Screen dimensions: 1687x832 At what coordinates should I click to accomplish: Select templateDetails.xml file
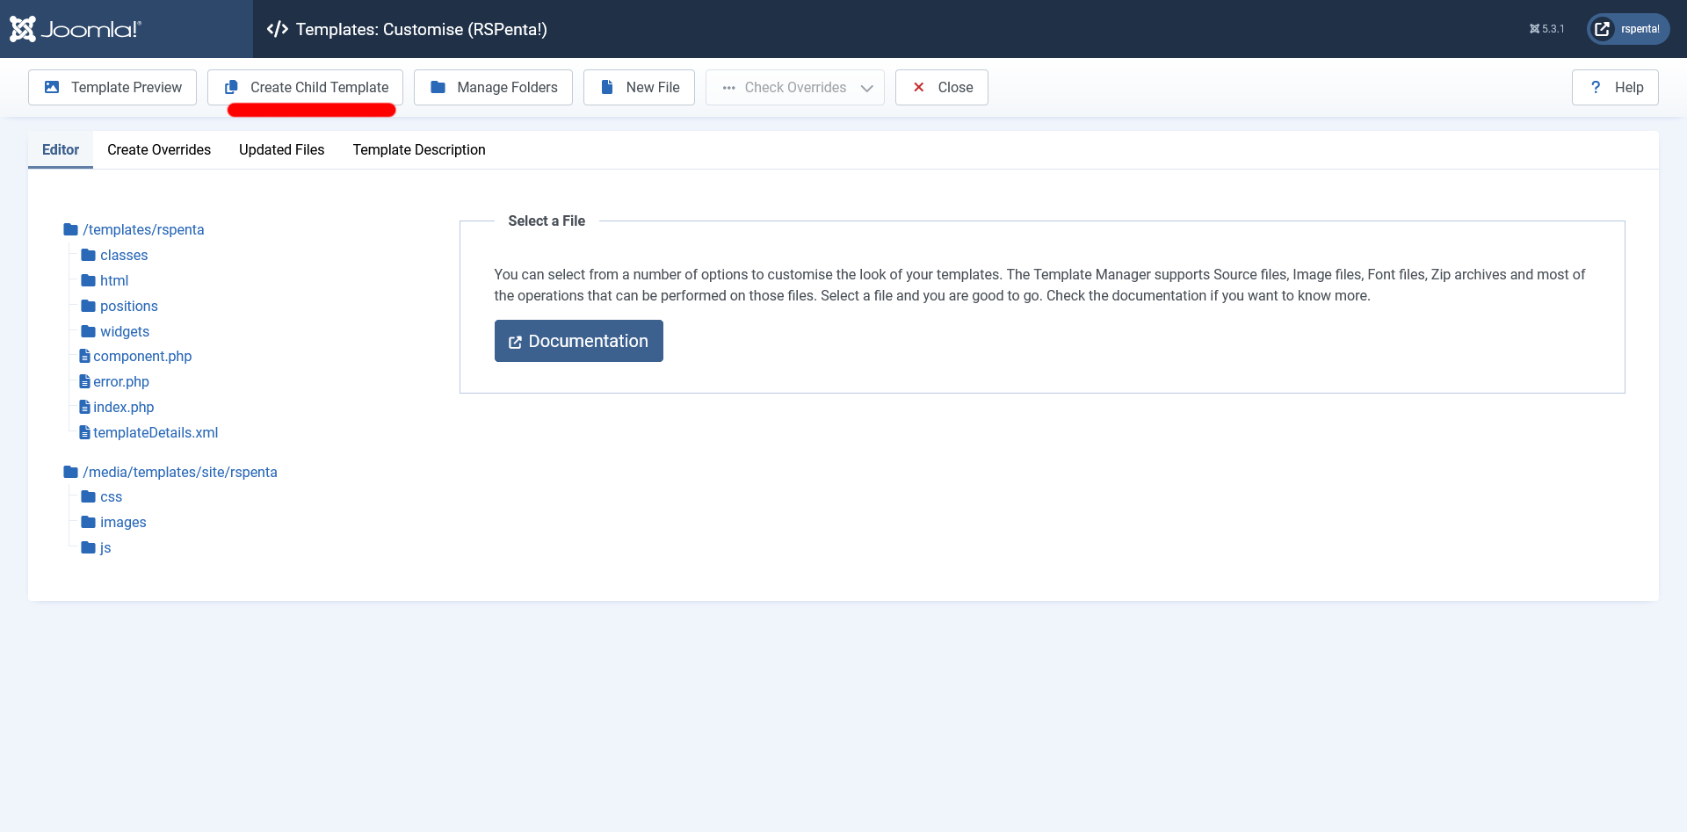(156, 432)
